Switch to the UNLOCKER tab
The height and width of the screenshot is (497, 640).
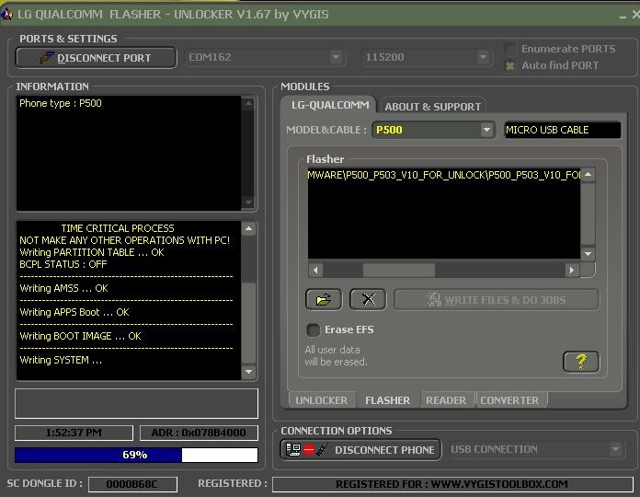321,400
